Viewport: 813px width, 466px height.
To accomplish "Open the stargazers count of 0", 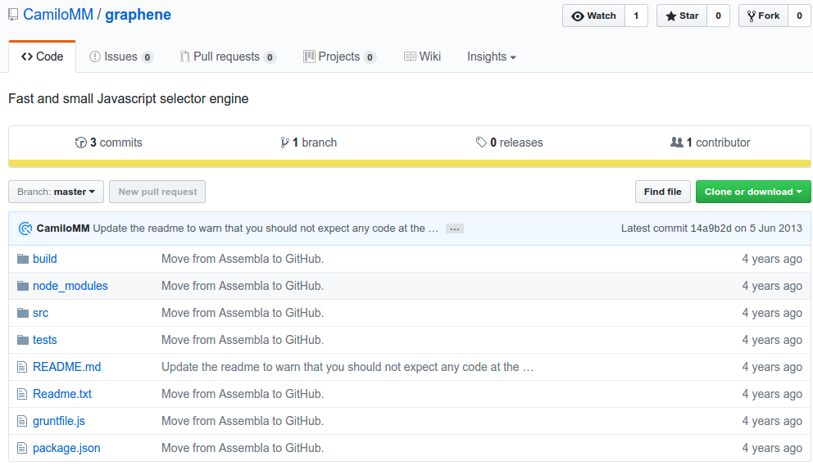I will click(718, 16).
